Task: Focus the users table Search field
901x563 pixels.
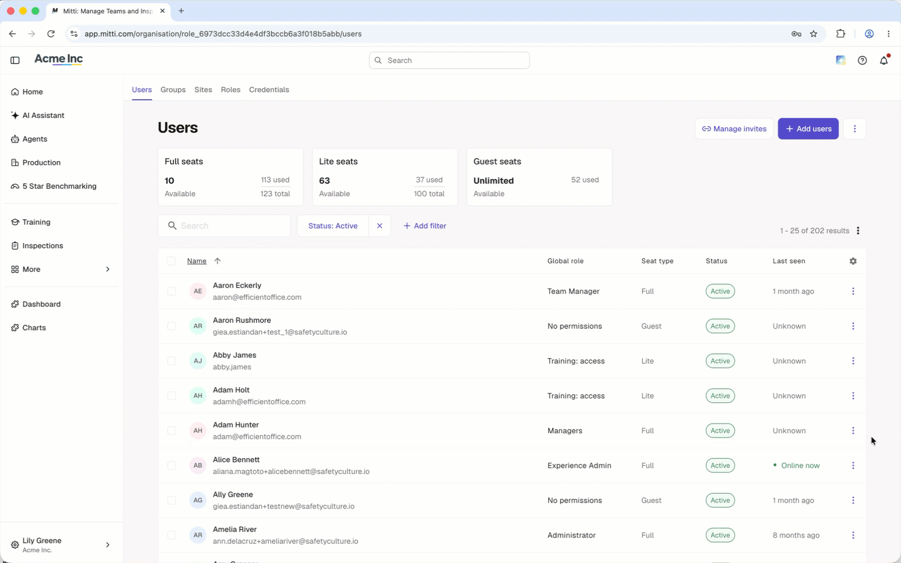Action: coord(224,226)
